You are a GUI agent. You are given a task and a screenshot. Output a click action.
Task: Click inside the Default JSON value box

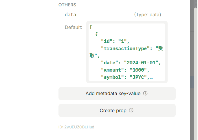(x=127, y=52)
